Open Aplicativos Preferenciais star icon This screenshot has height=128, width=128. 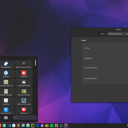(x=6, y=83)
